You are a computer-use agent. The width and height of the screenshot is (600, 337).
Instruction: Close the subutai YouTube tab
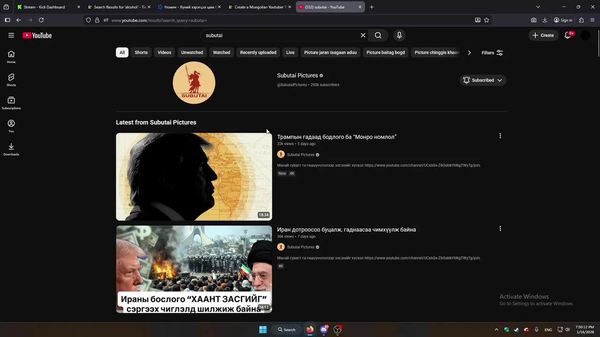(360, 7)
